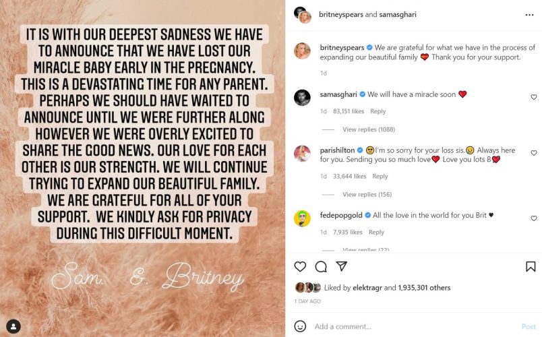Expand View replies (156)
The height and width of the screenshot is (337, 542).
click(367, 195)
